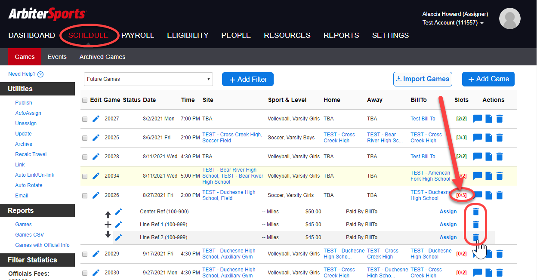The image size is (537, 280).
Task: Open the ELIGIBILITY menu
Action: (x=188, y=35)
